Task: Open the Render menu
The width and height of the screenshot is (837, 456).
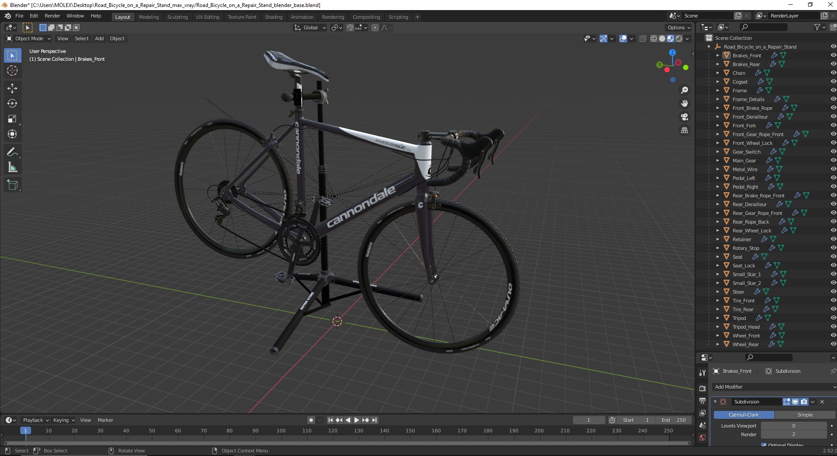Action: pyautogui.click(x=52, y=16)
